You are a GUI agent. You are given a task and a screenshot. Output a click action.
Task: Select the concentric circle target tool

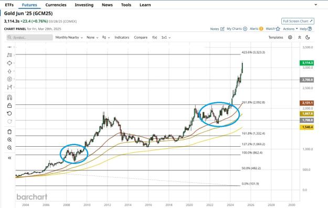click(x=9, y=79)
